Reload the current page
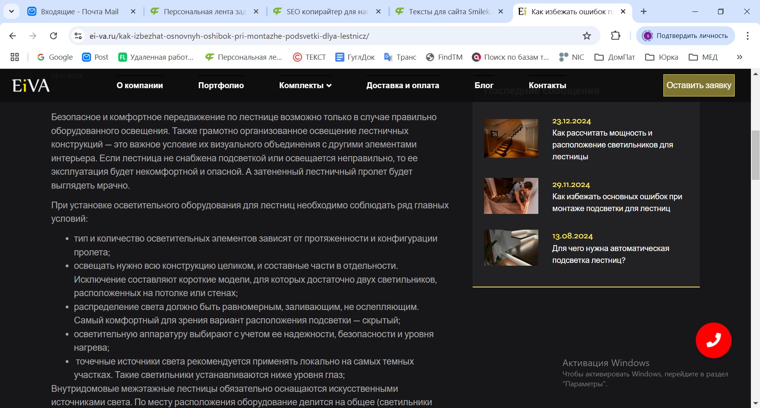Image resolution: width=760 pixels, height=408 pixels. coord(54,36)
